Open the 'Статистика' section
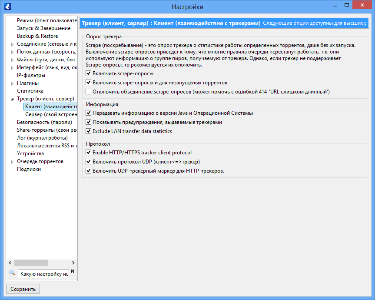Screen dimensions: 375x300 pos(30,91)
